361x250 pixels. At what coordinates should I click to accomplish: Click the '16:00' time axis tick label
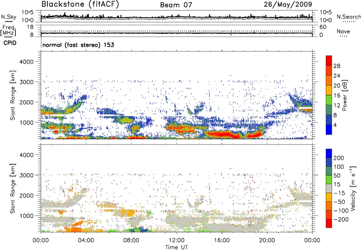click(x=222, y=241)
